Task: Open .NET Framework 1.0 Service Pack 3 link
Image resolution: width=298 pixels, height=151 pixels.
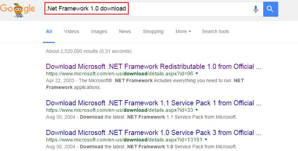Action: [x=153, y=133]
